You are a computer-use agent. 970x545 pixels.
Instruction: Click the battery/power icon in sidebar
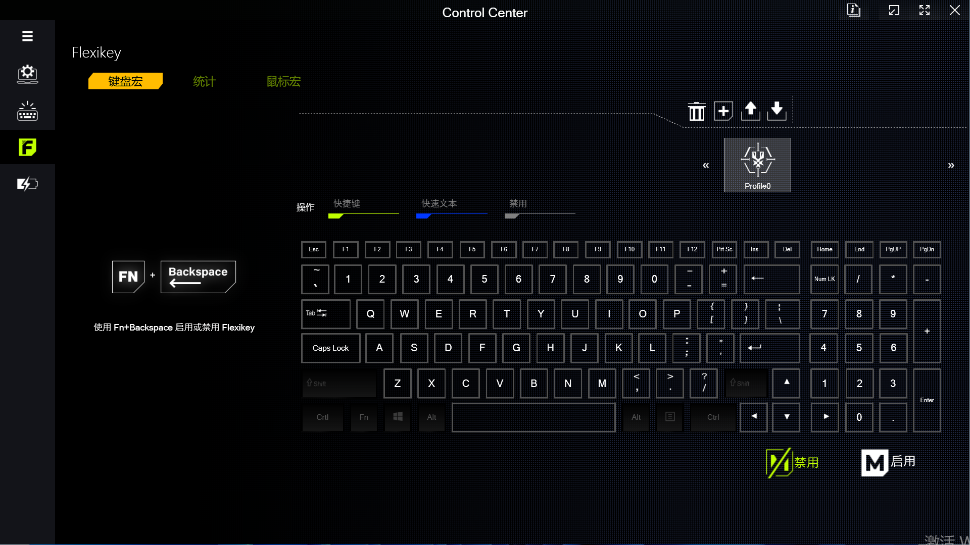tap(27, 184)
